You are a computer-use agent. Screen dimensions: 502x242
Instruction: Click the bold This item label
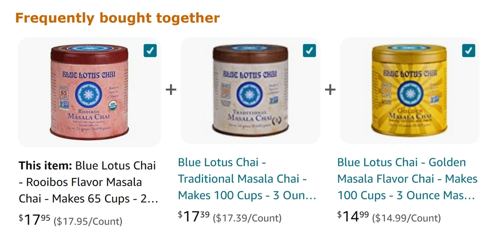point(46,165)
